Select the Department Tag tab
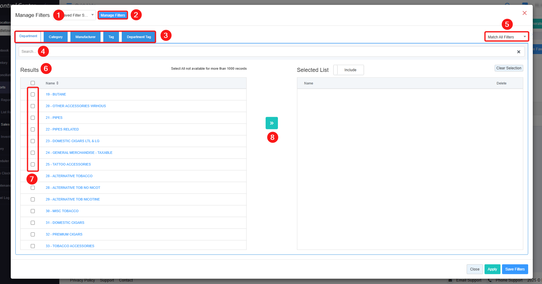The height and width of the screenshot is (284, 542). pyautogui.click(x=139, y=37)
